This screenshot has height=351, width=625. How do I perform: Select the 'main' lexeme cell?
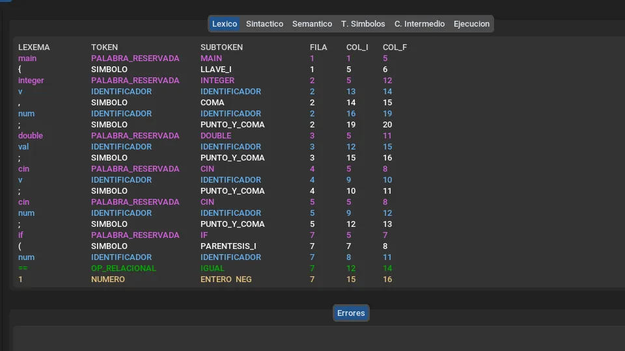[27, 58]
